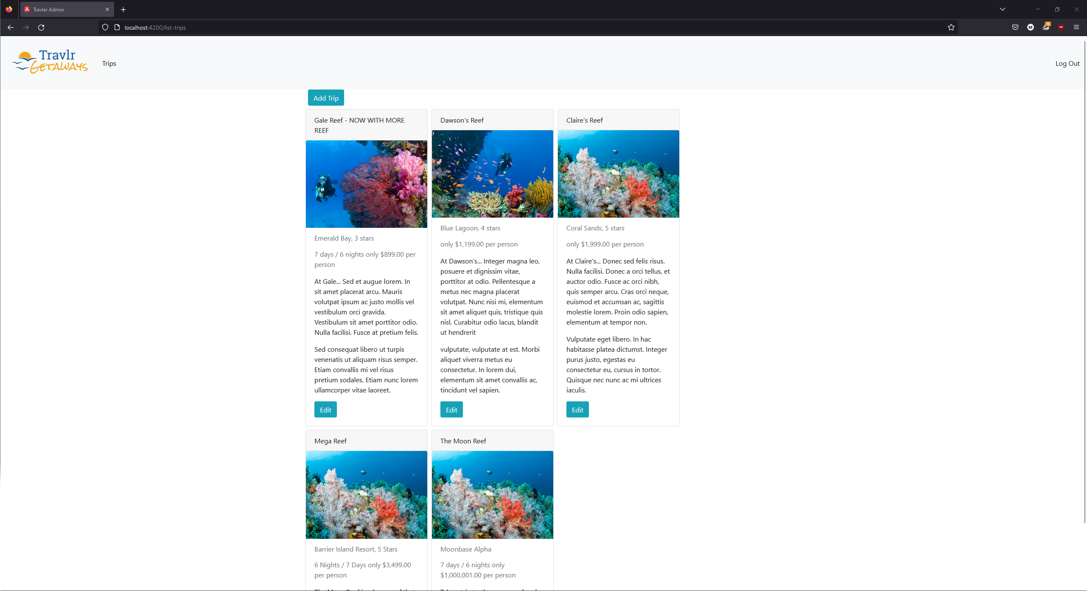Viewport: 1087px width, 591px height.
Task: Open the uBlock Origin extension icon
Action: tap(1061, 28)
